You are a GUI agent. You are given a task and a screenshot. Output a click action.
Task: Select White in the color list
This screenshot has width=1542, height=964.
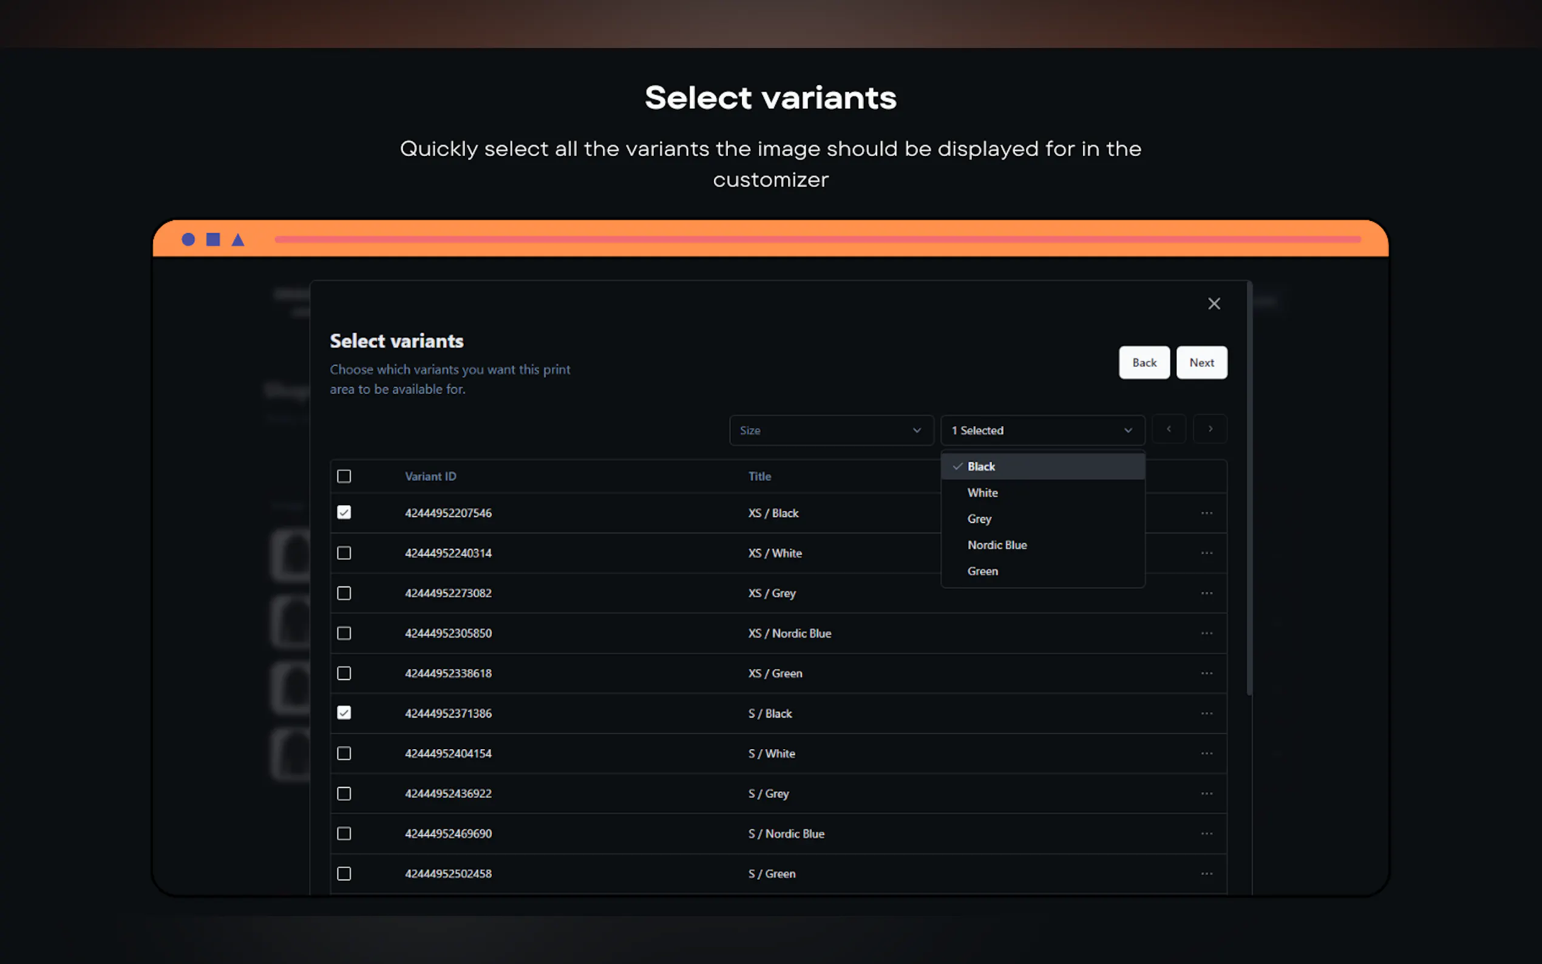982,493
